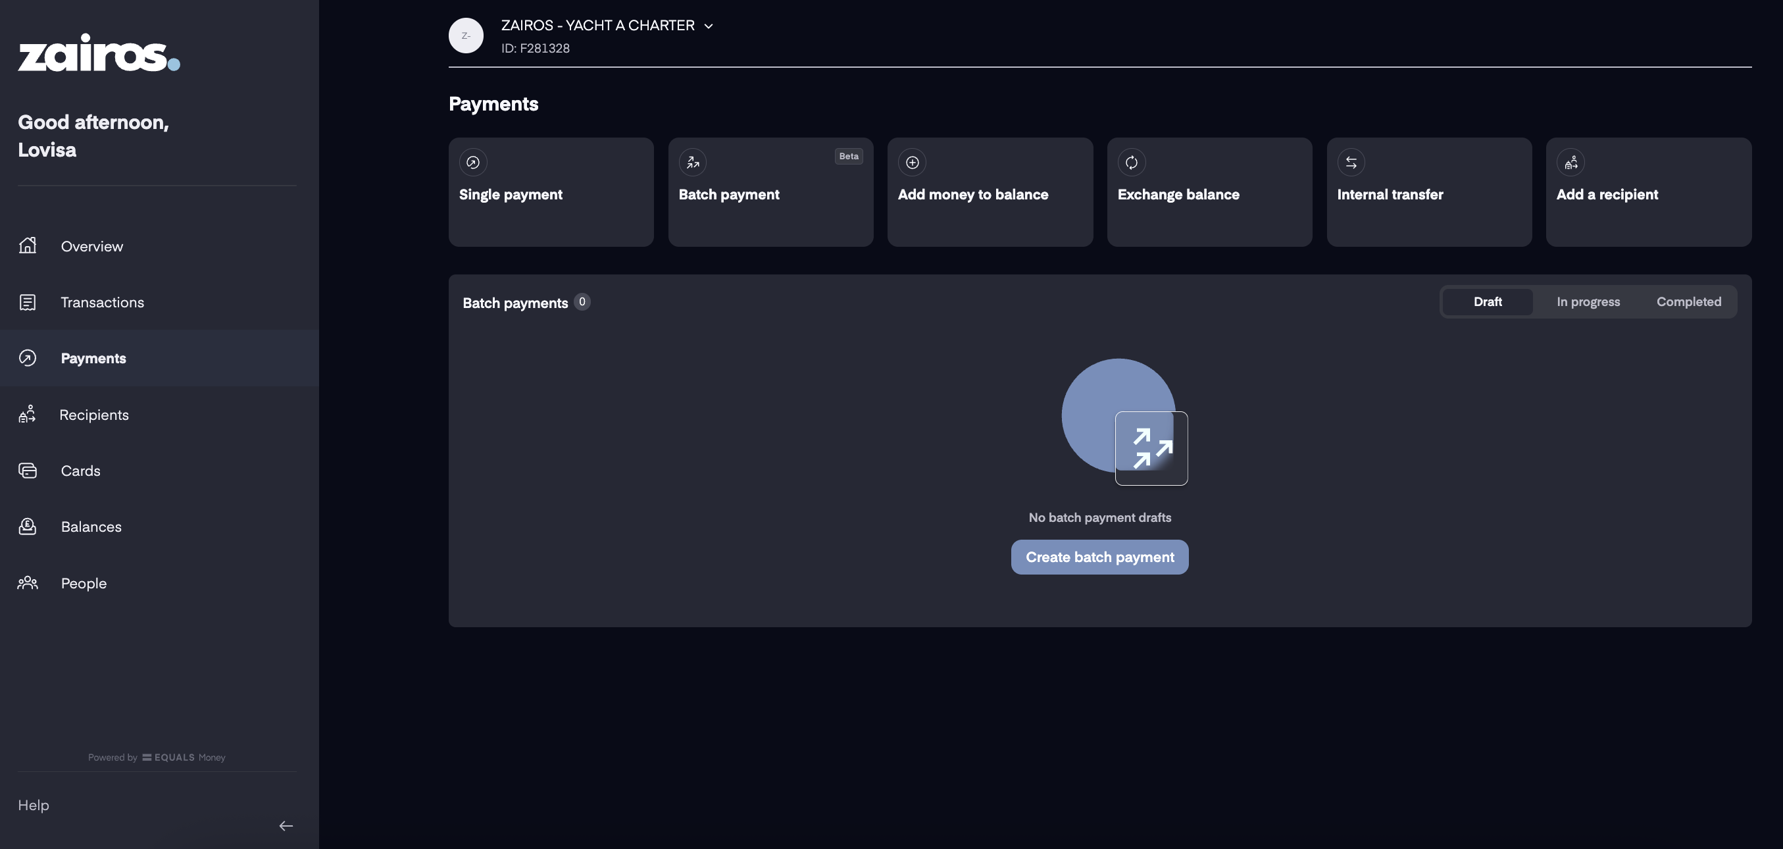The width and height of the screenshot is (1783, 849).
Task: Click Create batch payment button
Action: click(x=1100, y=557)
